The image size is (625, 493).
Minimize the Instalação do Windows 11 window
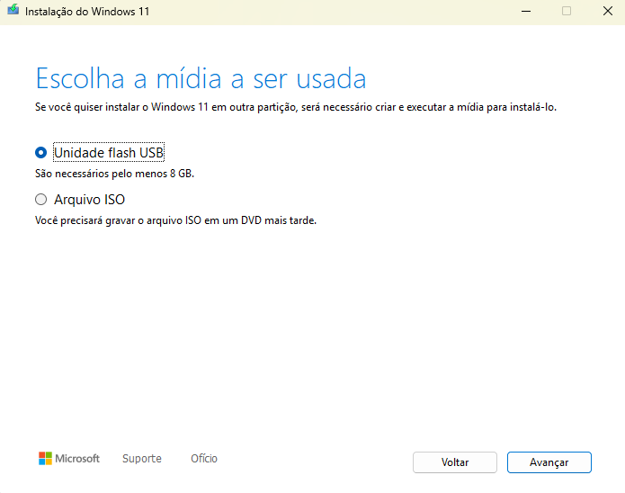pyautogui.click(x=526, y=11)
